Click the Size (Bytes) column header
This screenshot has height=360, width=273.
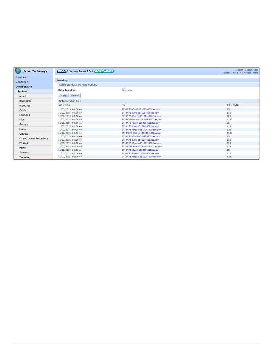[233, 105]
